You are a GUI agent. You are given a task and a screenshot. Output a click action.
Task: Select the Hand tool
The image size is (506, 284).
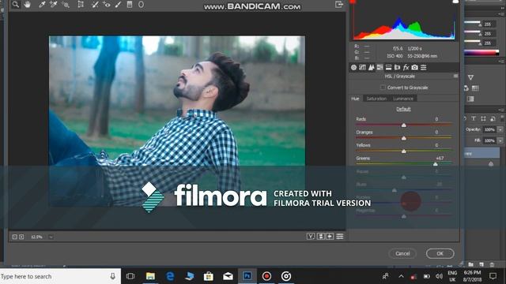28,5
